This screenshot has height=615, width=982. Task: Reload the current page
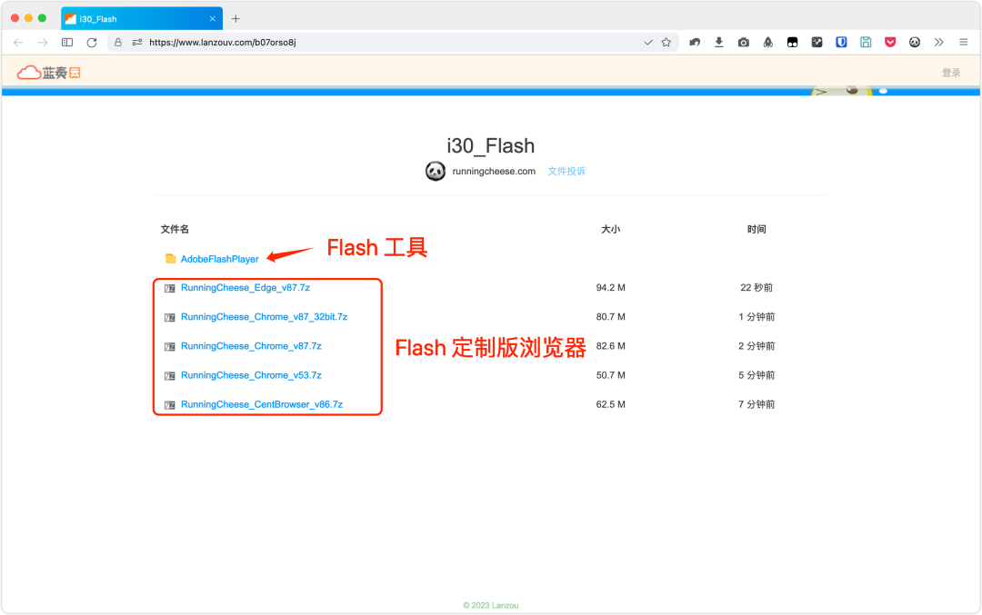tap(92, 43)
